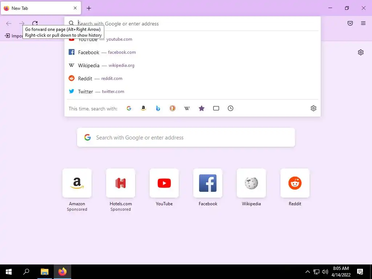Select the New Tab tab
372x279 pixels.
coord(41,8)
